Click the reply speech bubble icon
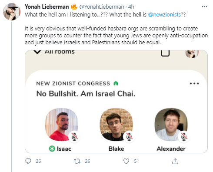The image size is (213, 172). pyautogui.click(x=28, y=161)
